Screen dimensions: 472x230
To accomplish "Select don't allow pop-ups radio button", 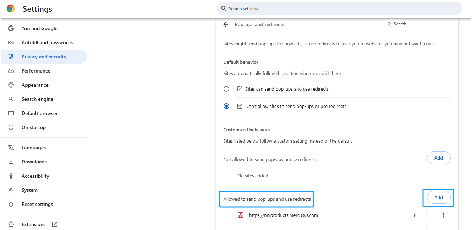I will point(226,106).
